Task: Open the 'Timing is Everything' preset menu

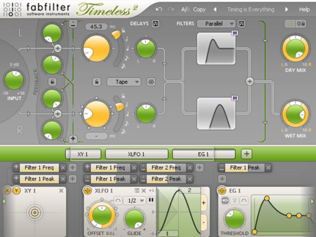Action: 251,9
